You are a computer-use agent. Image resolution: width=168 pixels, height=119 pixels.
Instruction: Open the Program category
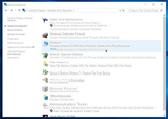point(13,39)
